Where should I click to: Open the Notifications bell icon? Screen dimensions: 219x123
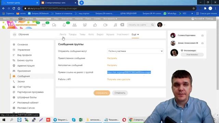tap(64, 25)
